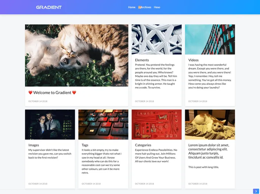Open the Images post title
260x194 pixels.
coord(34,145)
